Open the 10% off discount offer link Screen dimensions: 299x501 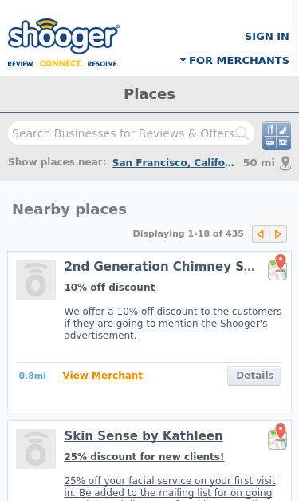(109, 287)
